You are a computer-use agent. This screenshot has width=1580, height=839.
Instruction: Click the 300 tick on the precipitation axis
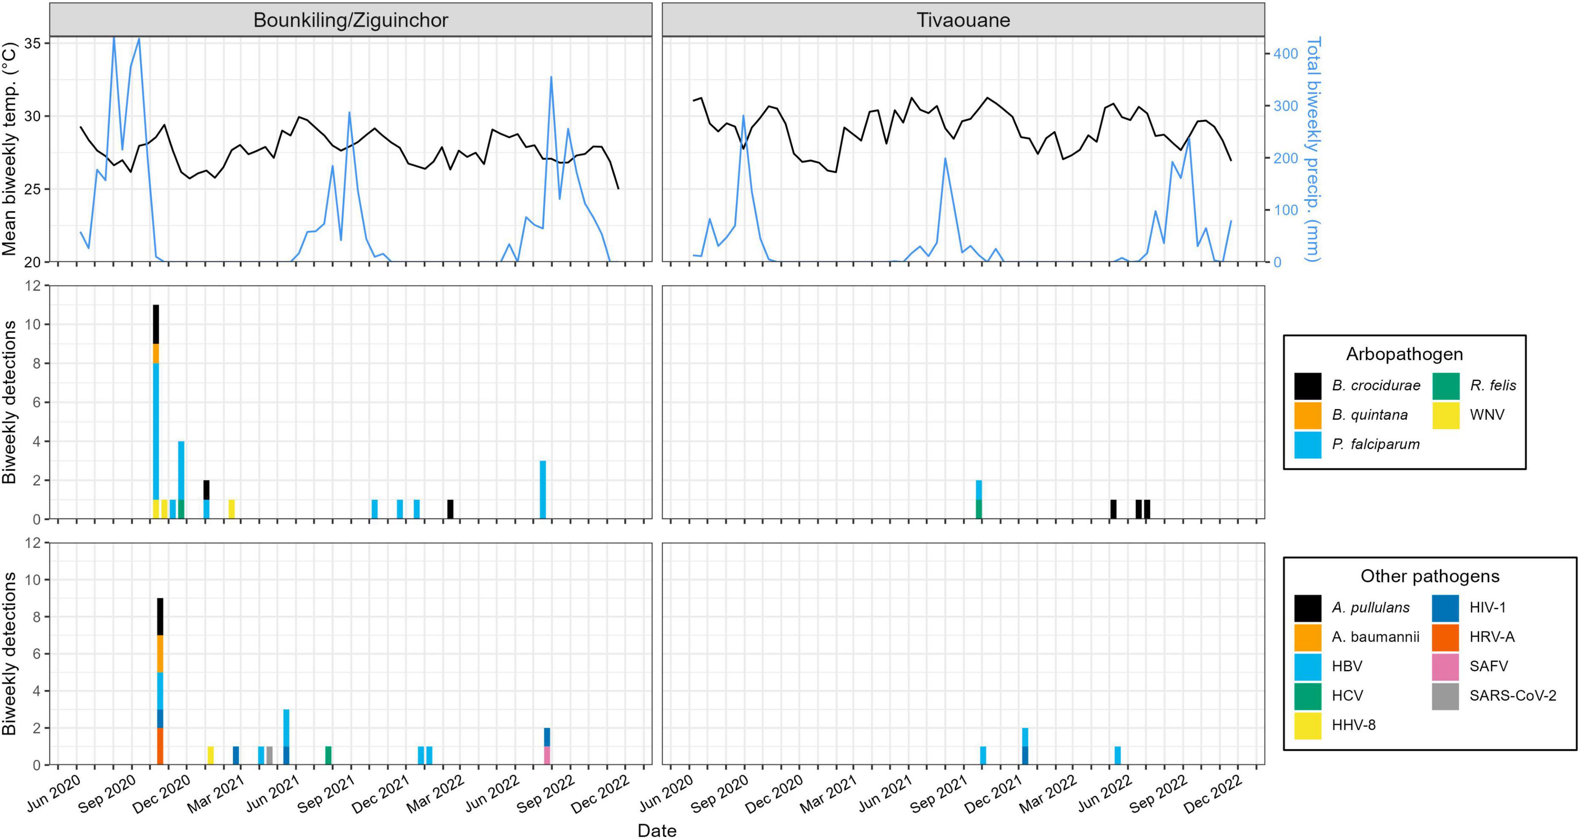[x=1286, y=106]
